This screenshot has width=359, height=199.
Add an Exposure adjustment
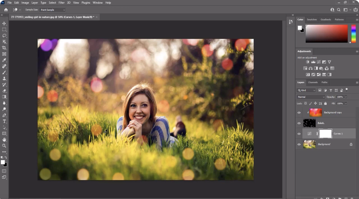(324, 62)
